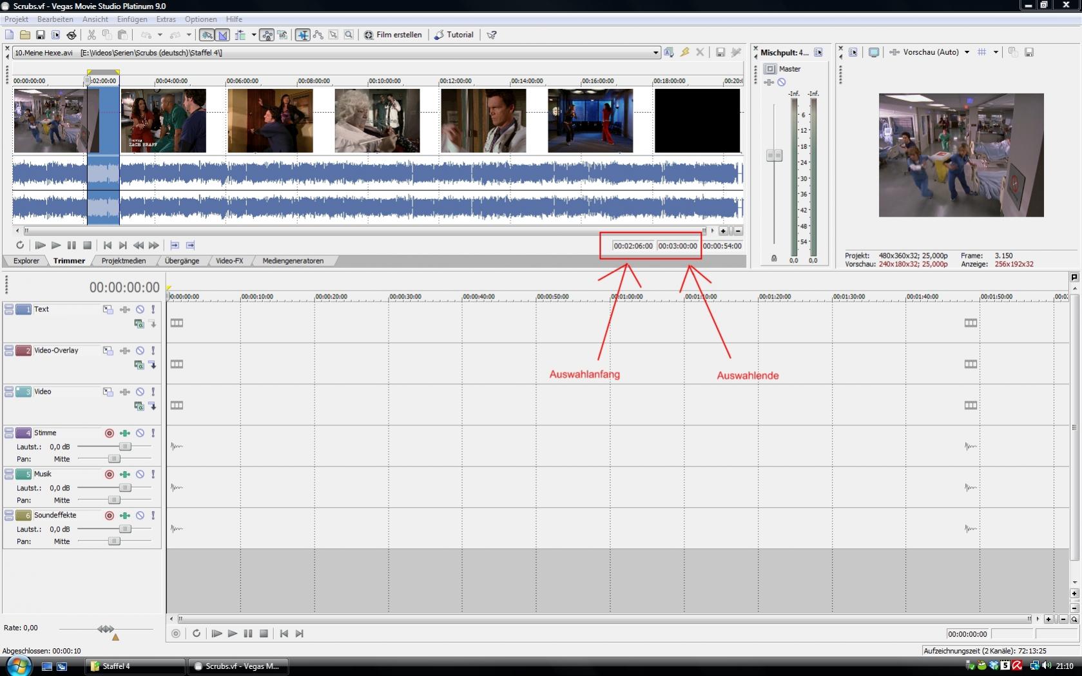Open the Redo history dropdown arrow

tap(189, 35)
